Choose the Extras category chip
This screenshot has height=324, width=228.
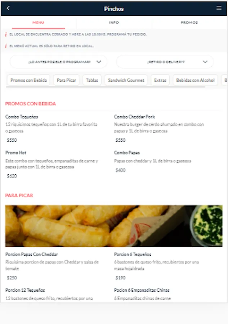[160, 80]
